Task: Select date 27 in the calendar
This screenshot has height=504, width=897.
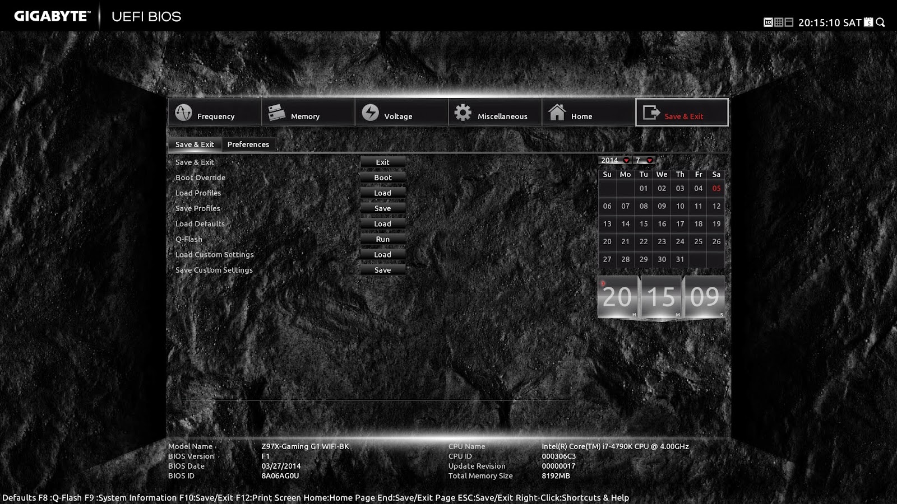Action: coord(607,259)
